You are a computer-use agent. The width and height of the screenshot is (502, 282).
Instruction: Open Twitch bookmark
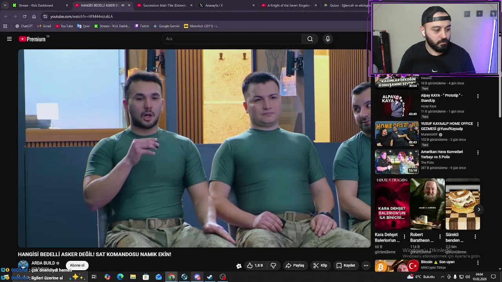(x=142, y=26)
